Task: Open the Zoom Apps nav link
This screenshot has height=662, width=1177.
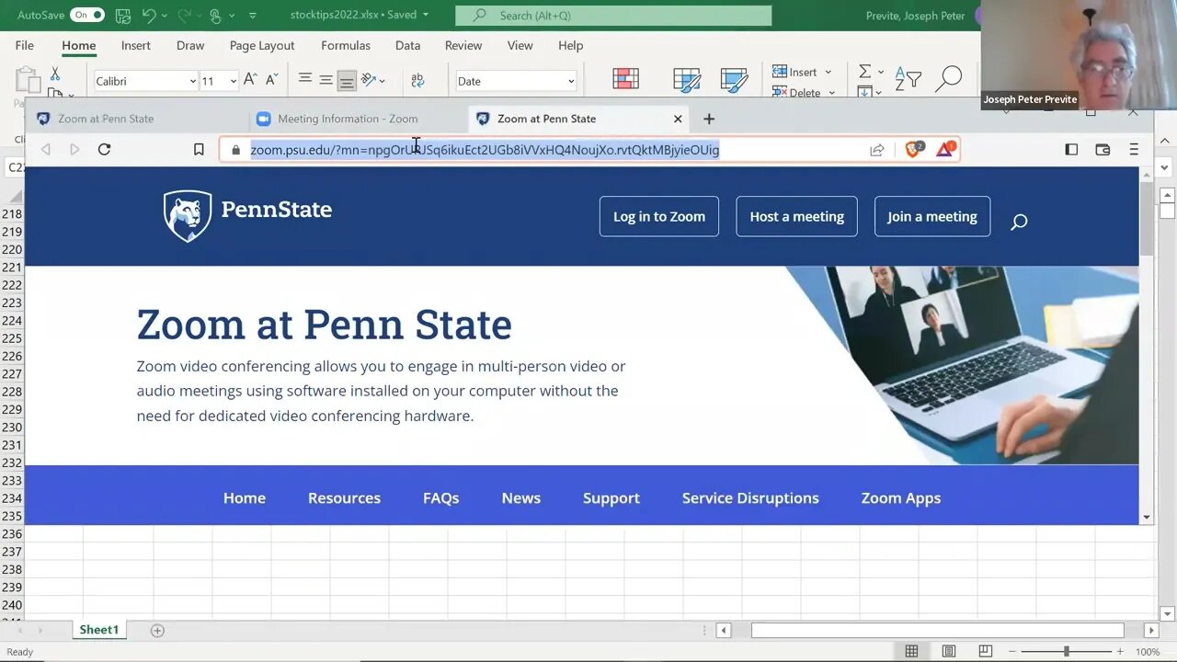Action: pyautogui.click(x=901, y=497)
